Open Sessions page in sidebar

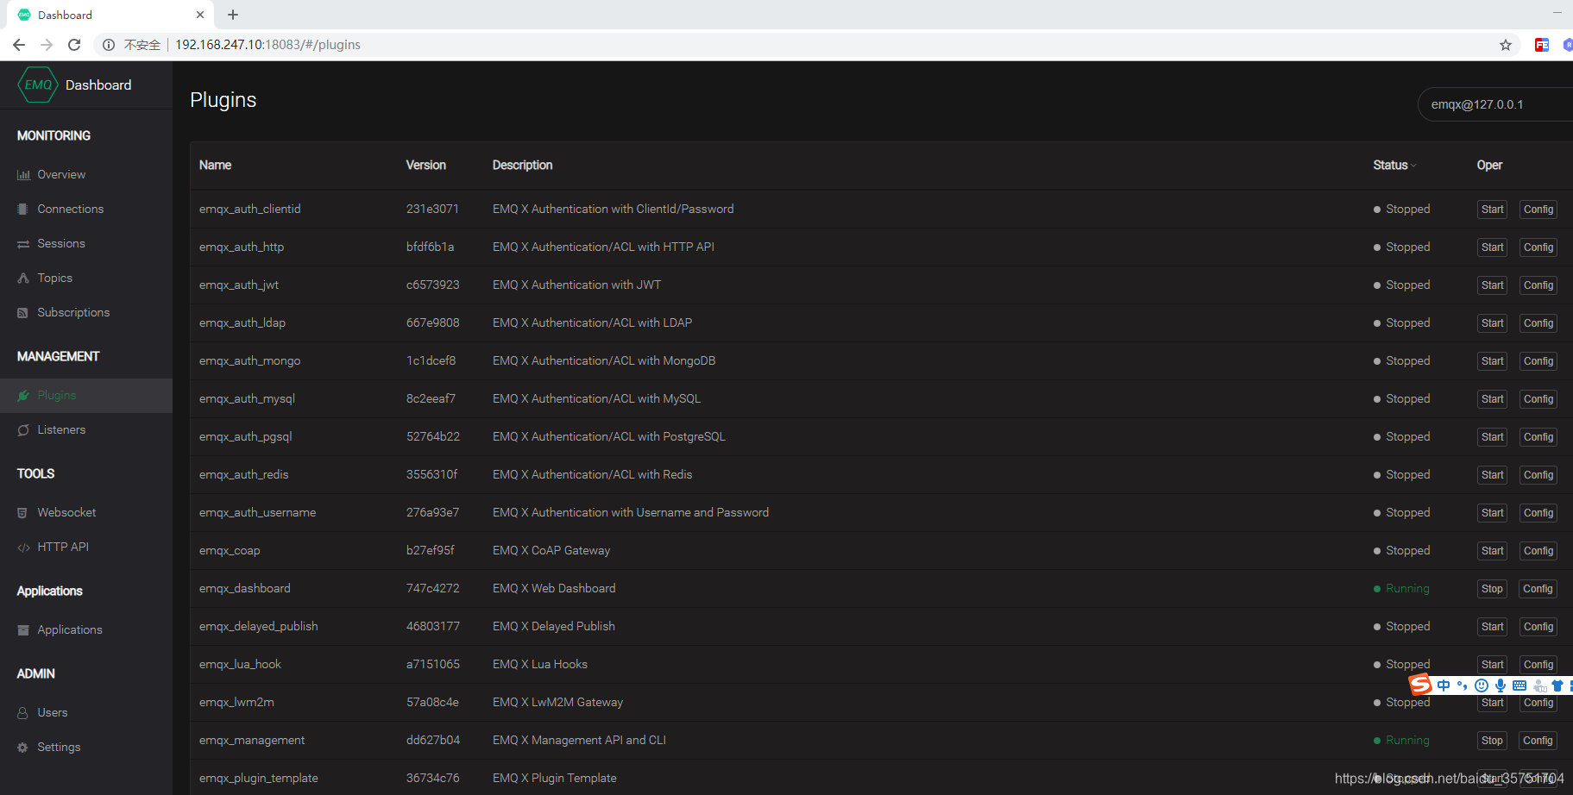coord(61,244)
